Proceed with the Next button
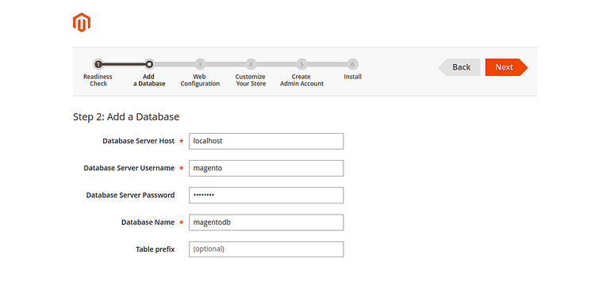 506,67
